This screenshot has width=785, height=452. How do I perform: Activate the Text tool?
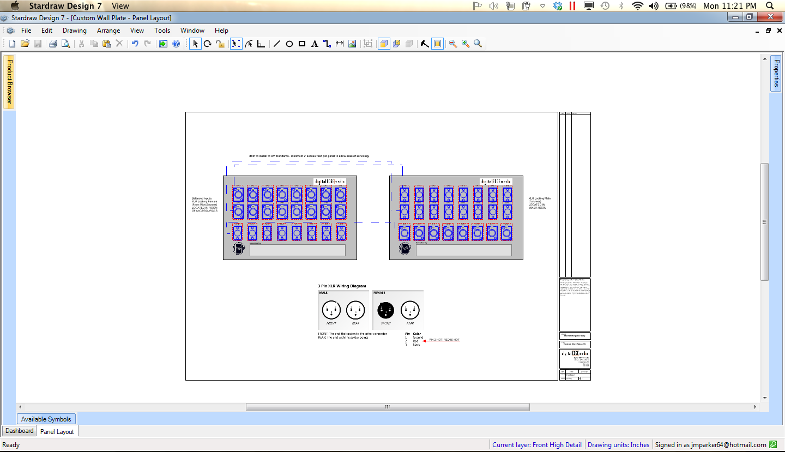tap(315, 44)
